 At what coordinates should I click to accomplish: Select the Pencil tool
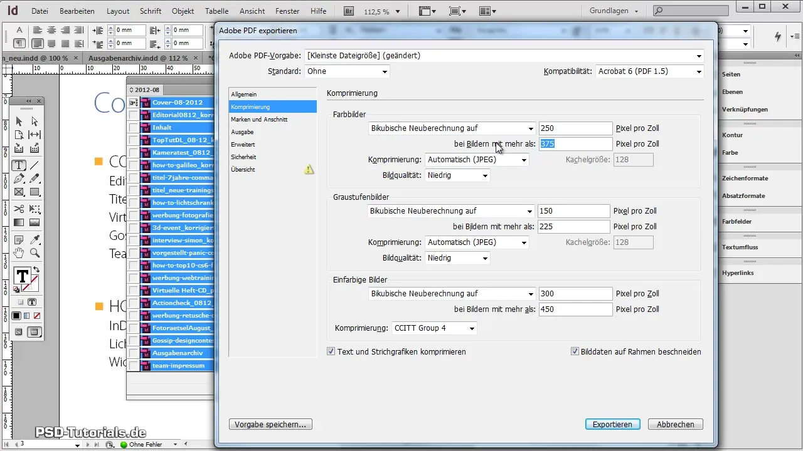click(x=35, y=179)
